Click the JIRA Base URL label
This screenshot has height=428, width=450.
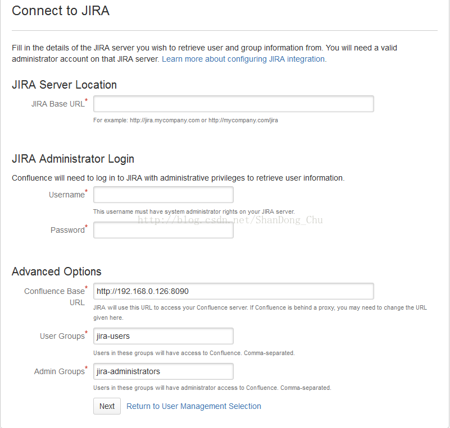point(59,103)
